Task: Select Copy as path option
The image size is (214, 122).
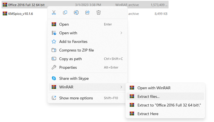Action: click(x=70, y=59)
